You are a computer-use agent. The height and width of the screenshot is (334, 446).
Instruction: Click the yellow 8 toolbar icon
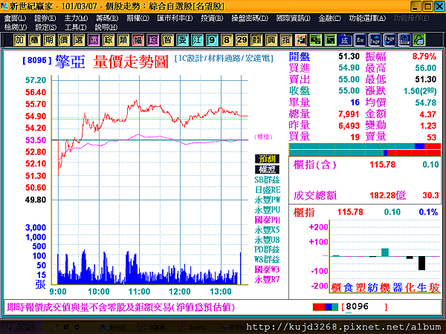pyautogui.click(x=227, y=40)
